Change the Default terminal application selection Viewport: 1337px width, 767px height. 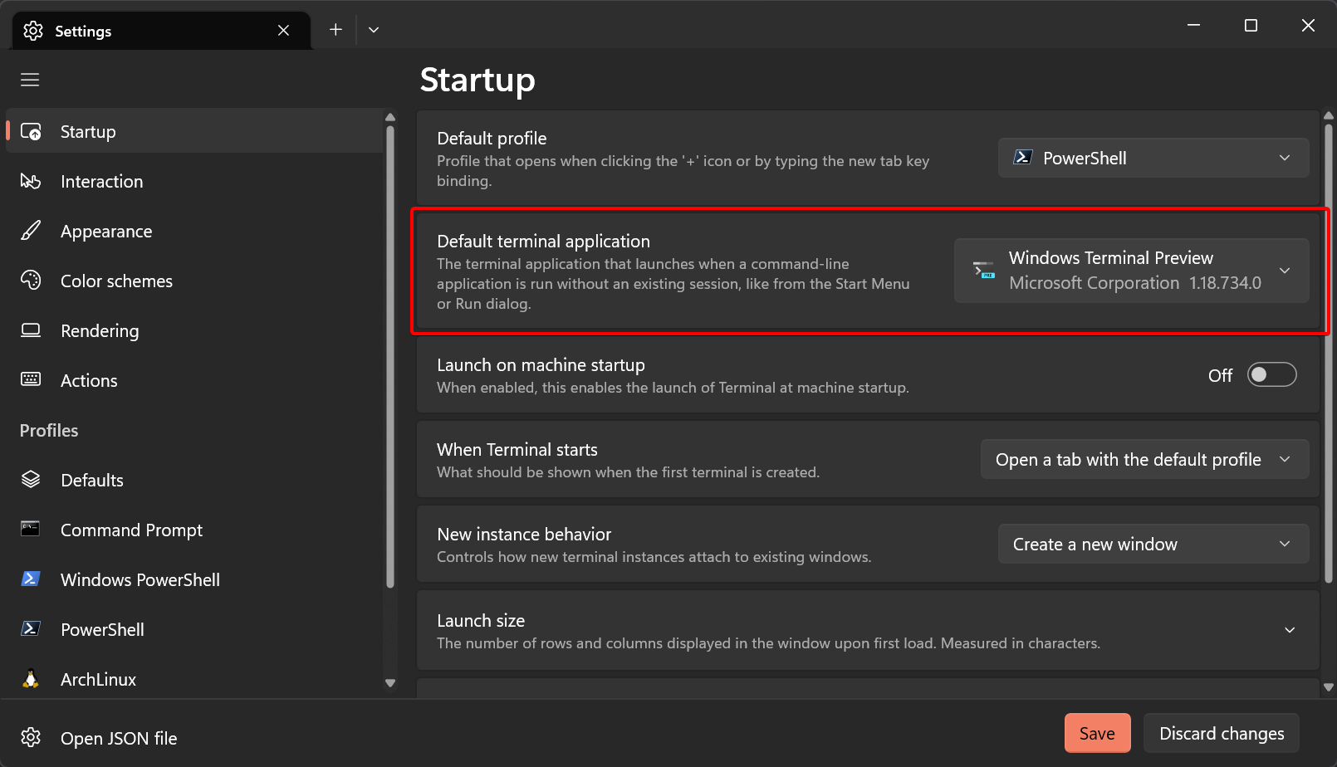click(1131, 271)
